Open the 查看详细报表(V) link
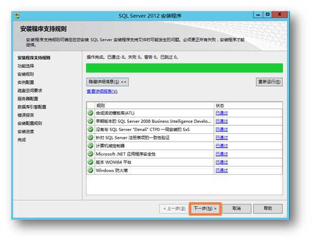 click(x=102, y=91)
